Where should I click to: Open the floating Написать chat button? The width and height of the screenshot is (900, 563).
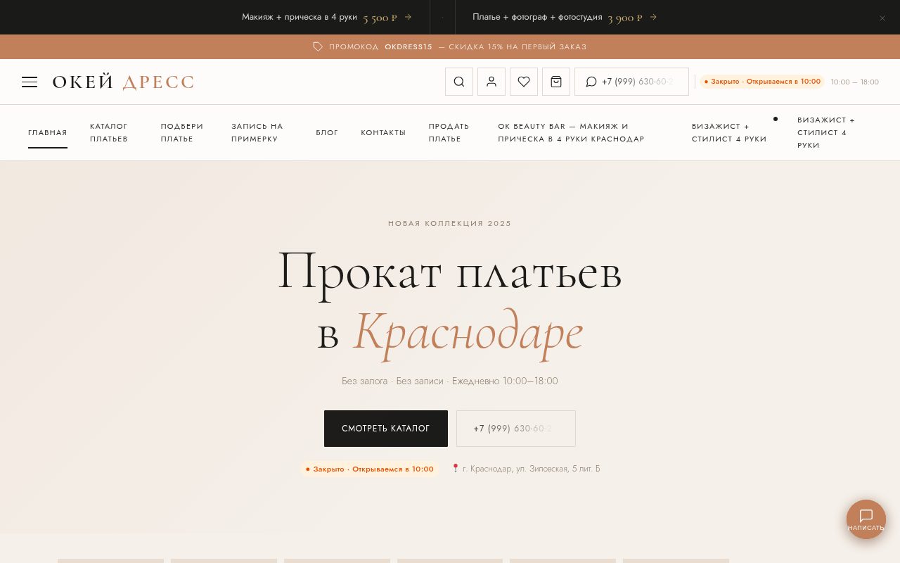(x=866, y=519)
